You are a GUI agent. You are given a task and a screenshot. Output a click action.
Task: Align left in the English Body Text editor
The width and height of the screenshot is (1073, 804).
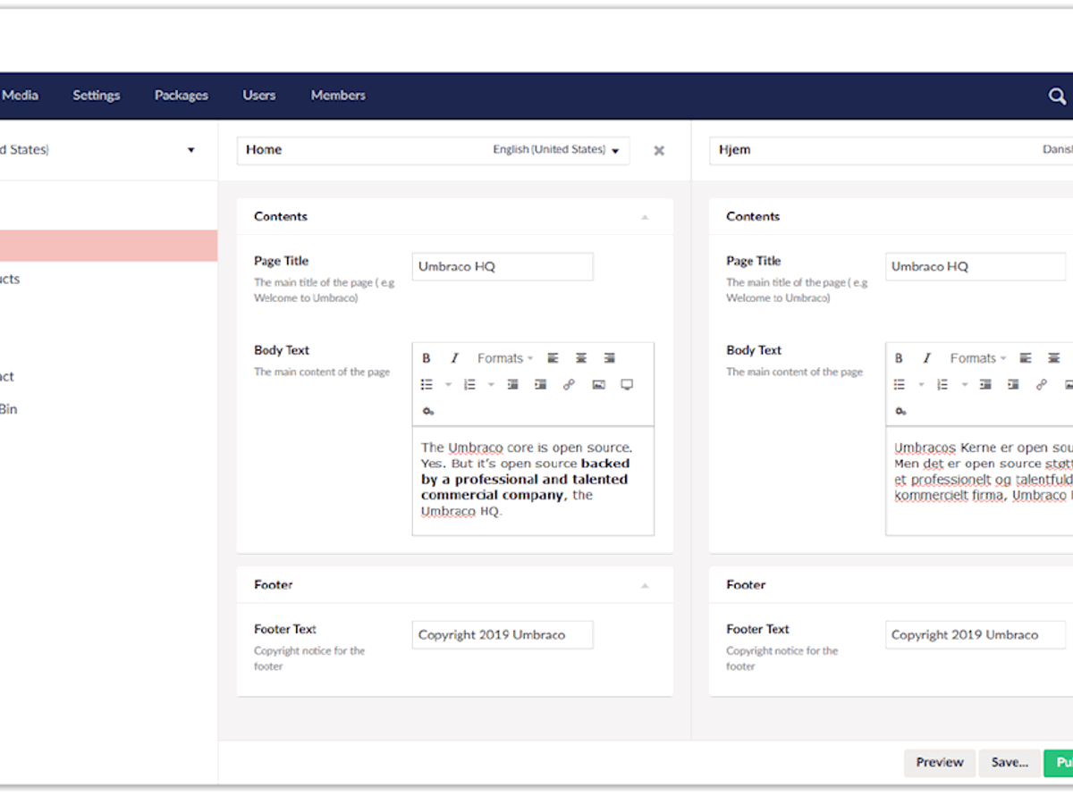(x=553, y=358)
